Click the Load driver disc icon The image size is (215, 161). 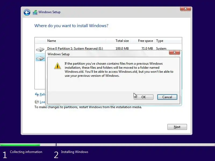click(x=37, y=102)
